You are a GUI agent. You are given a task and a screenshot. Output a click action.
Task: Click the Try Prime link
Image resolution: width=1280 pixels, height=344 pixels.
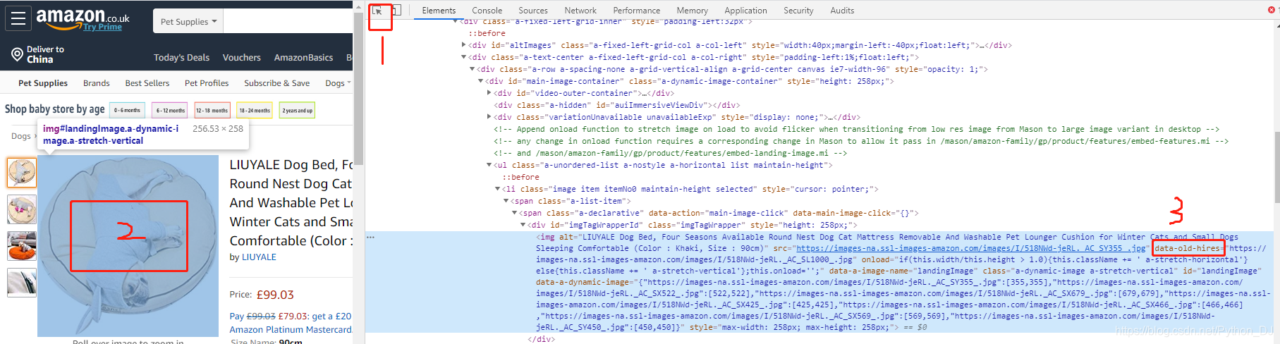click(x=102, y=27)
